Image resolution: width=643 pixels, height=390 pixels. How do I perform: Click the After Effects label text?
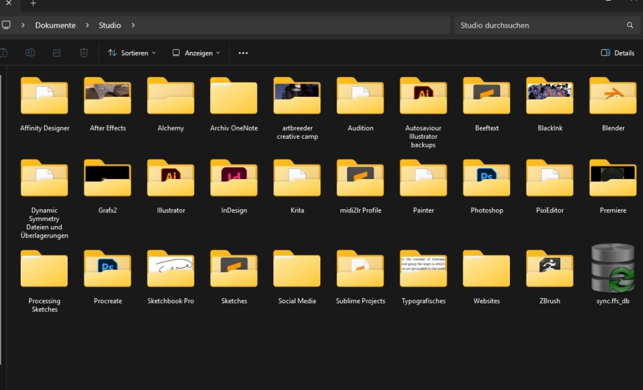point(108,128)
